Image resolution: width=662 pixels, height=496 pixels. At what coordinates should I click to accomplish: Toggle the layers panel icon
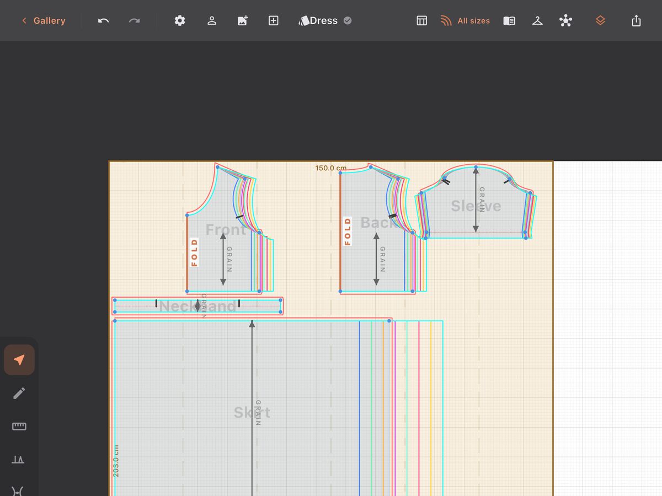[x=600, y=20]
